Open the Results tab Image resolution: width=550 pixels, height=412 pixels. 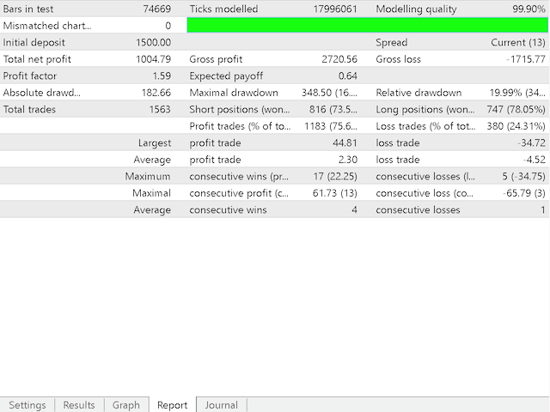coord(79,405)
